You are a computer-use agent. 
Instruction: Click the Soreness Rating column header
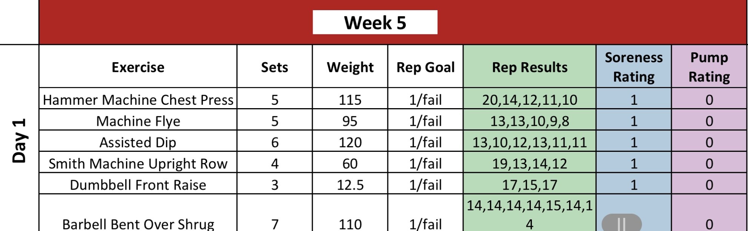(x=633, y=67)
